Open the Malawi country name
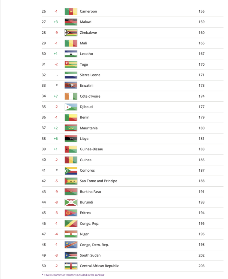228x279 pixels. click(86, 22)
